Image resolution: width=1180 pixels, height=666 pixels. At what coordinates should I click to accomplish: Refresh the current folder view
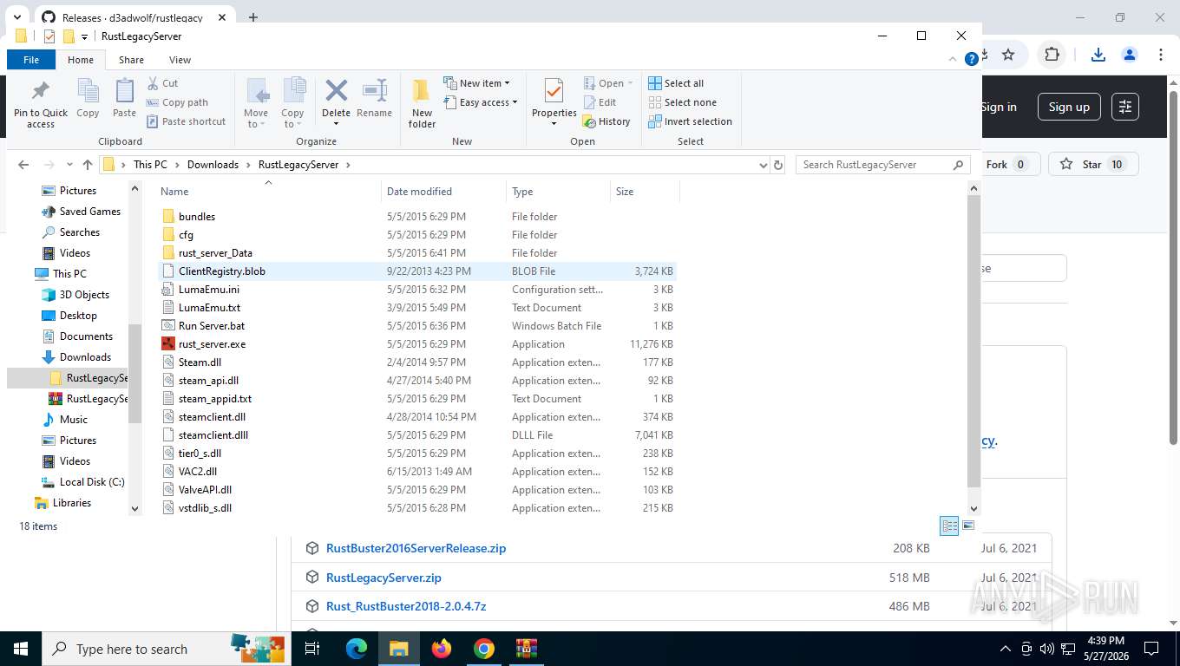(x=778, y=165)
